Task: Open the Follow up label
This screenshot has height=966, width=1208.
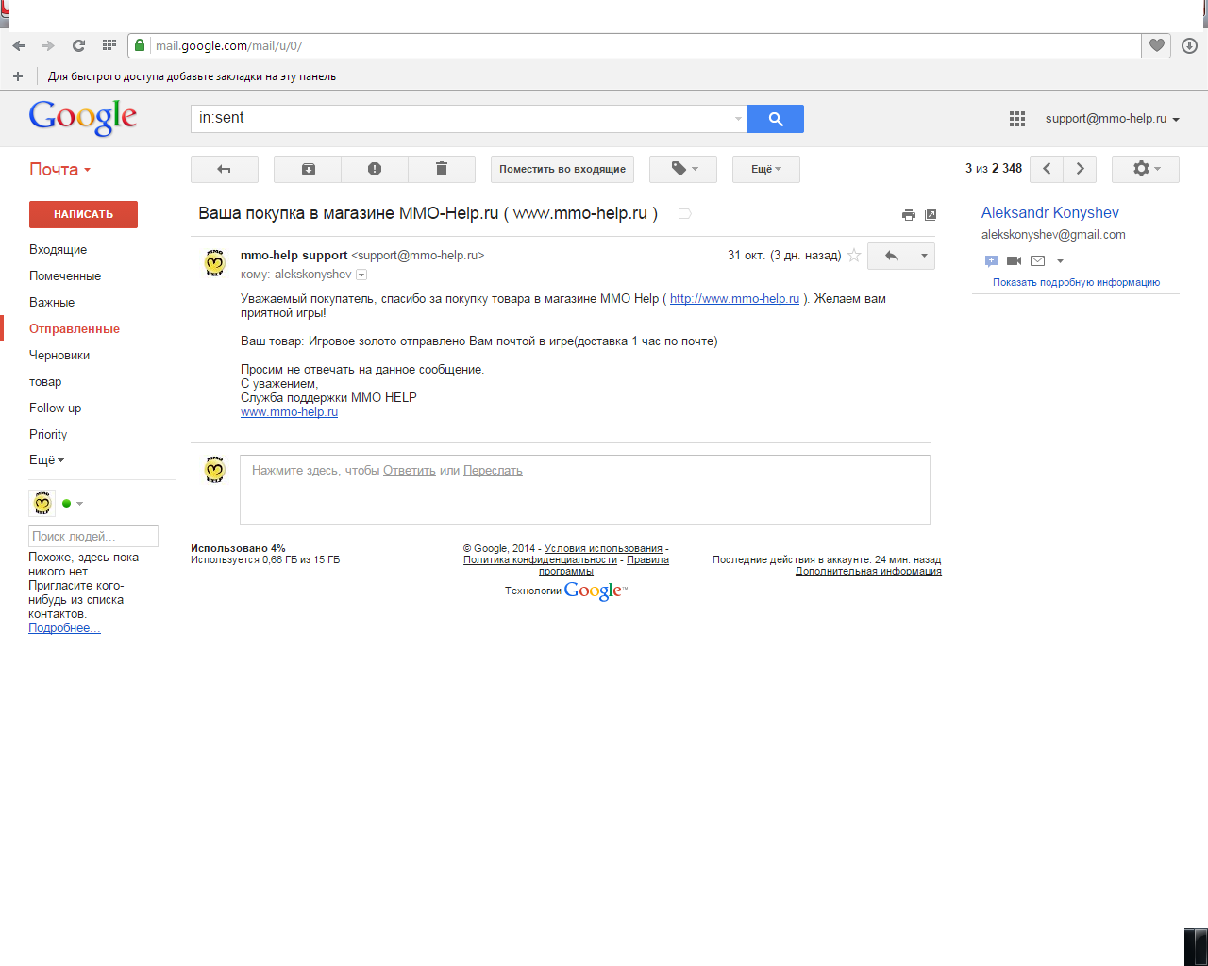Action: click(x=56, y=408)
